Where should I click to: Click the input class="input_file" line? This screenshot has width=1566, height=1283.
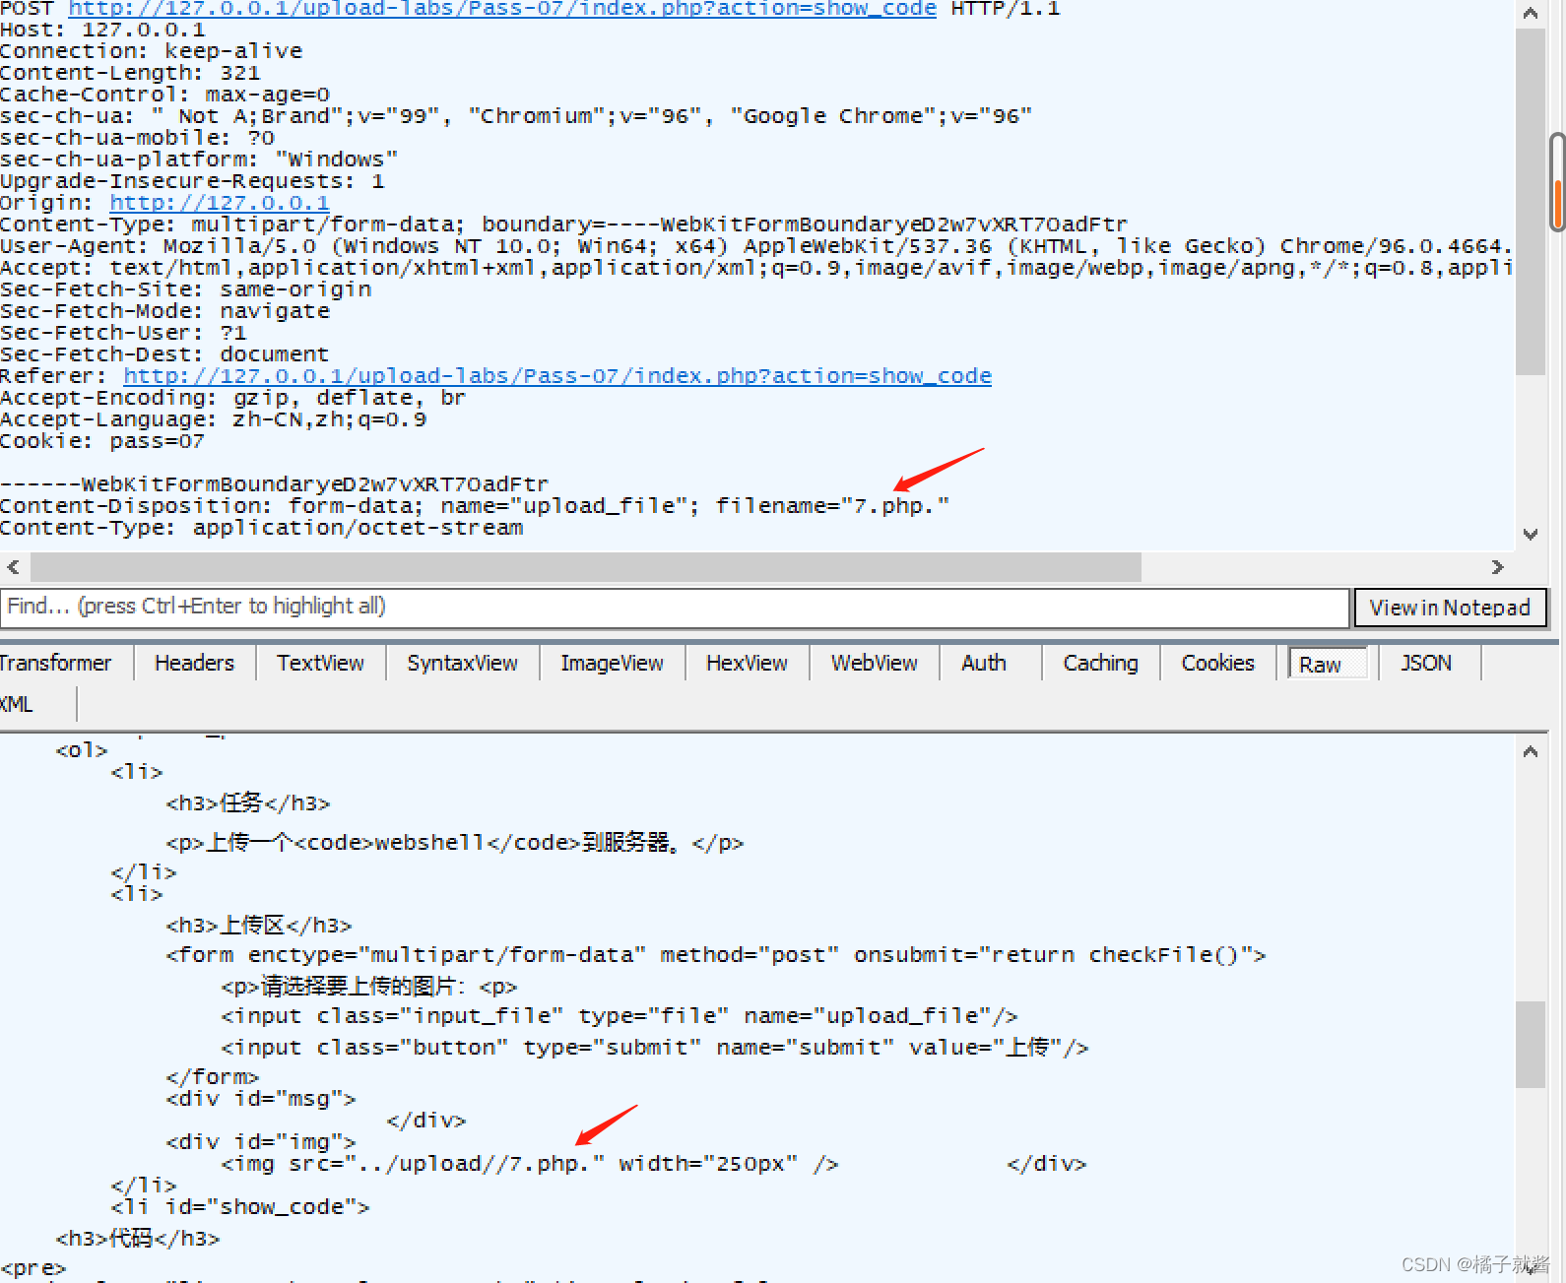coord(620,1016)
